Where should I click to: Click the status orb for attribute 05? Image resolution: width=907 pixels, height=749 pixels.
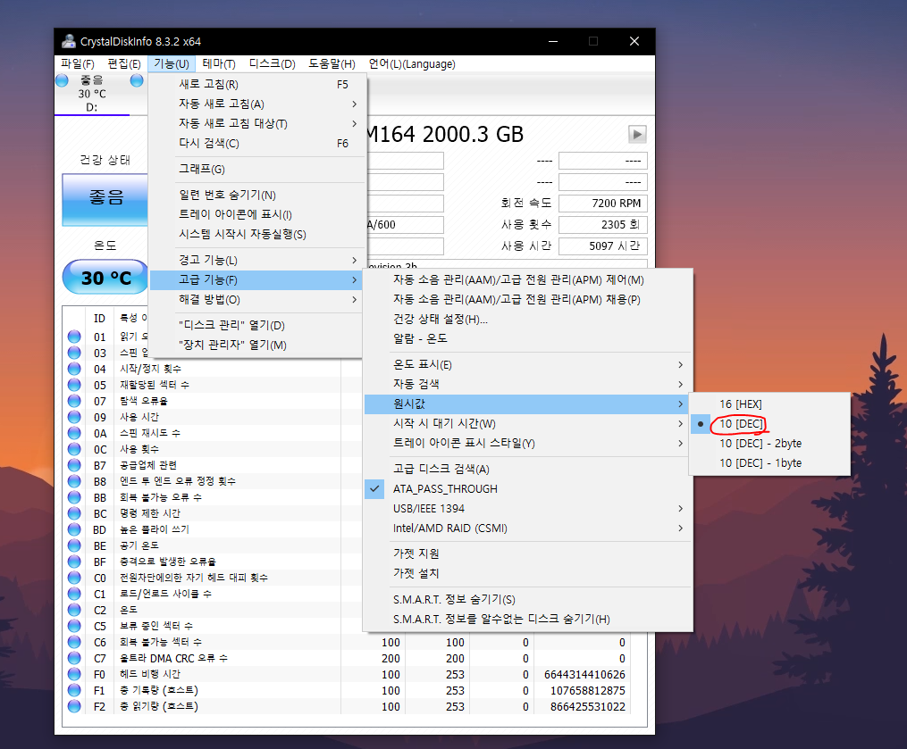click(x=74, y=385)
